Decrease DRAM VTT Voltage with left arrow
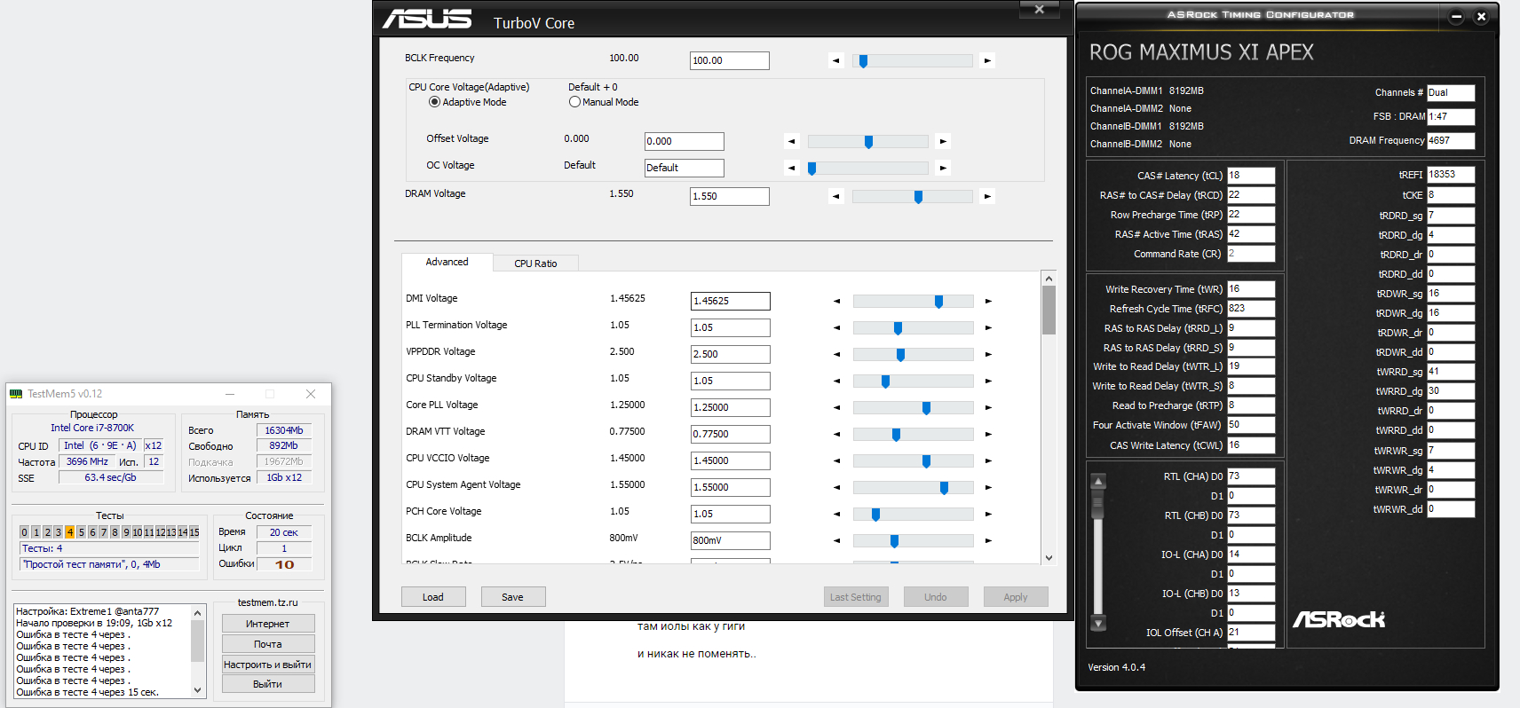The width and height of the screenshot is (1520, 708). click(x=836, y=434)
